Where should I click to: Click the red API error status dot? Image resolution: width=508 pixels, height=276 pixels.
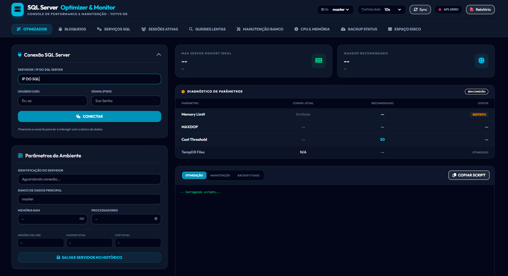point(440,9)
